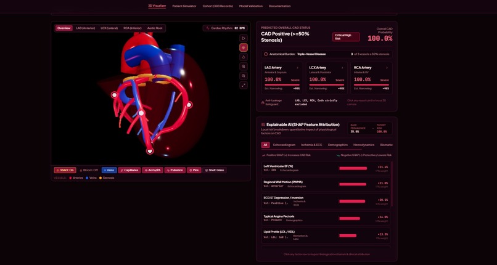Click the RCA Artery stenosis progress bar
The width and height of the screenshot is (497, 265).
click(371, 85)
